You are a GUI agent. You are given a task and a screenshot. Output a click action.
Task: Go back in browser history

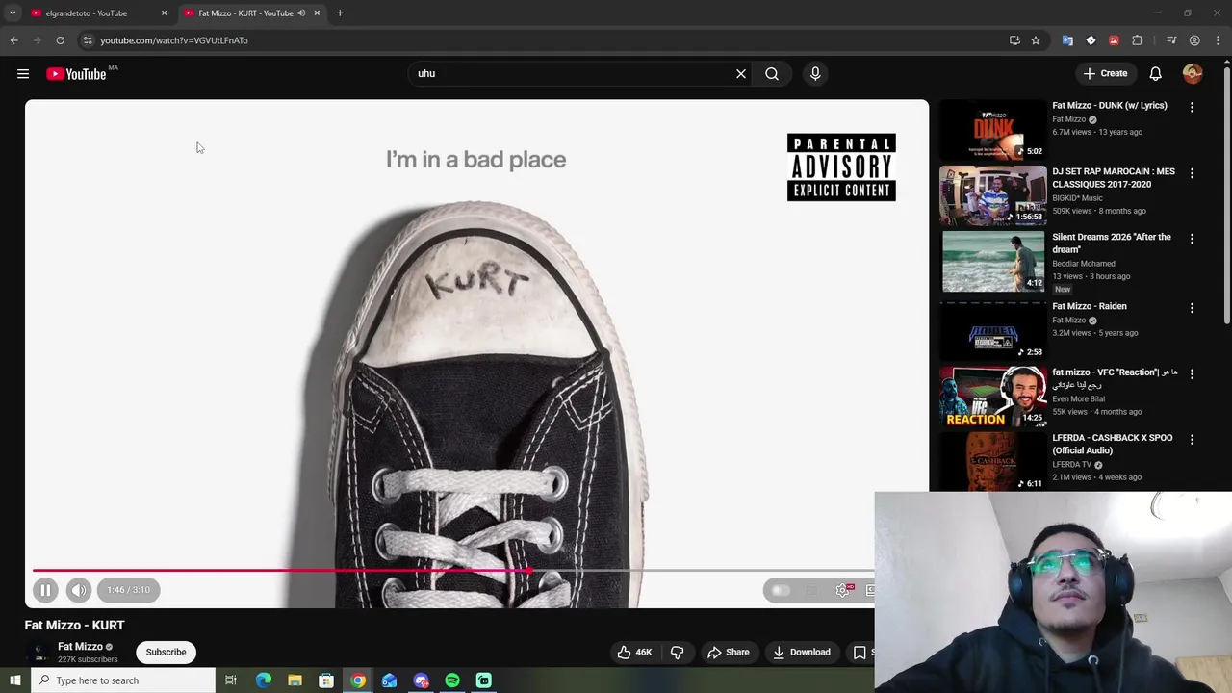click(x=14, y=40)
